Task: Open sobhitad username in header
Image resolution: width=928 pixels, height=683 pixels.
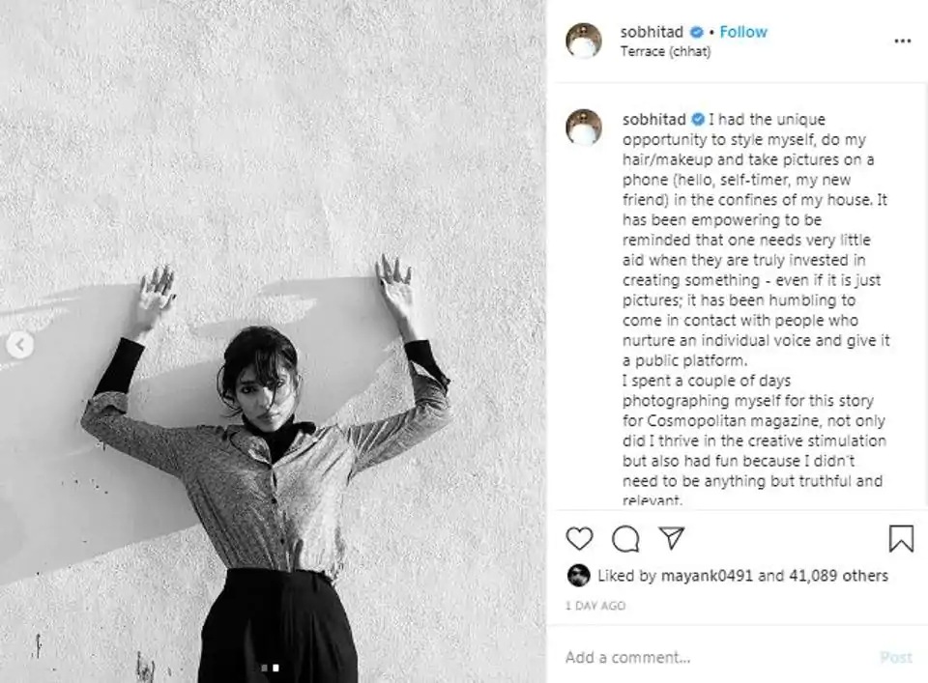Action: tap(652, 32)
